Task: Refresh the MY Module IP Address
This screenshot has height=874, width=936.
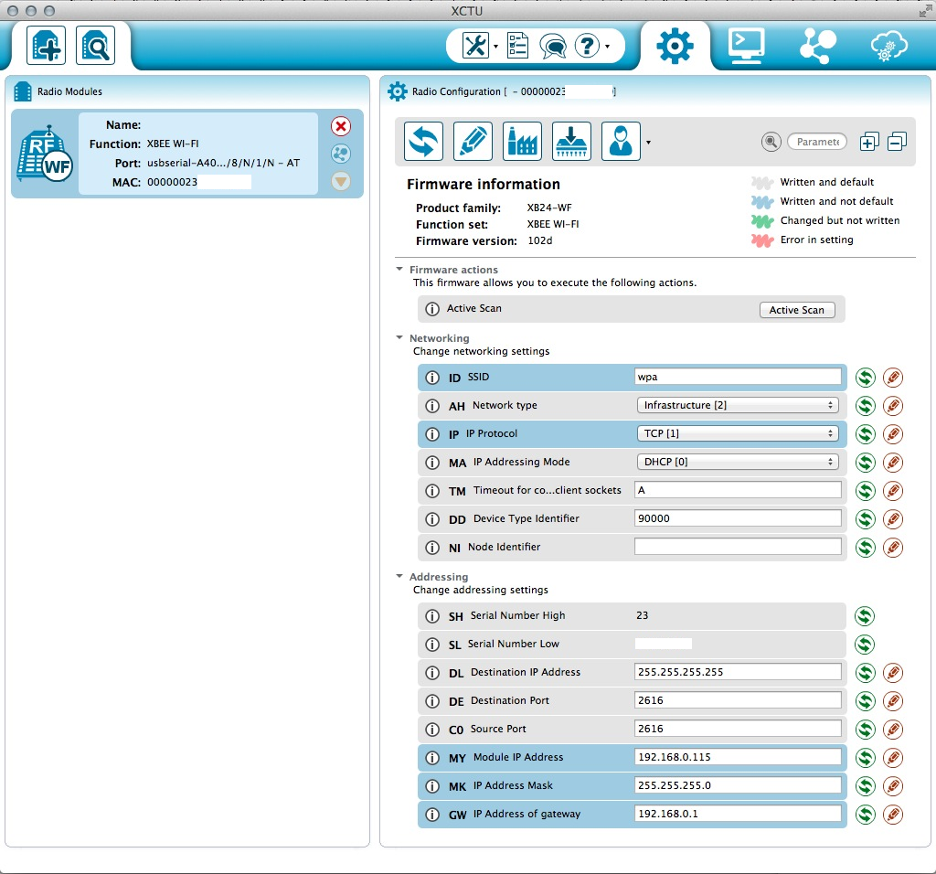Action: tap(865, 758)
